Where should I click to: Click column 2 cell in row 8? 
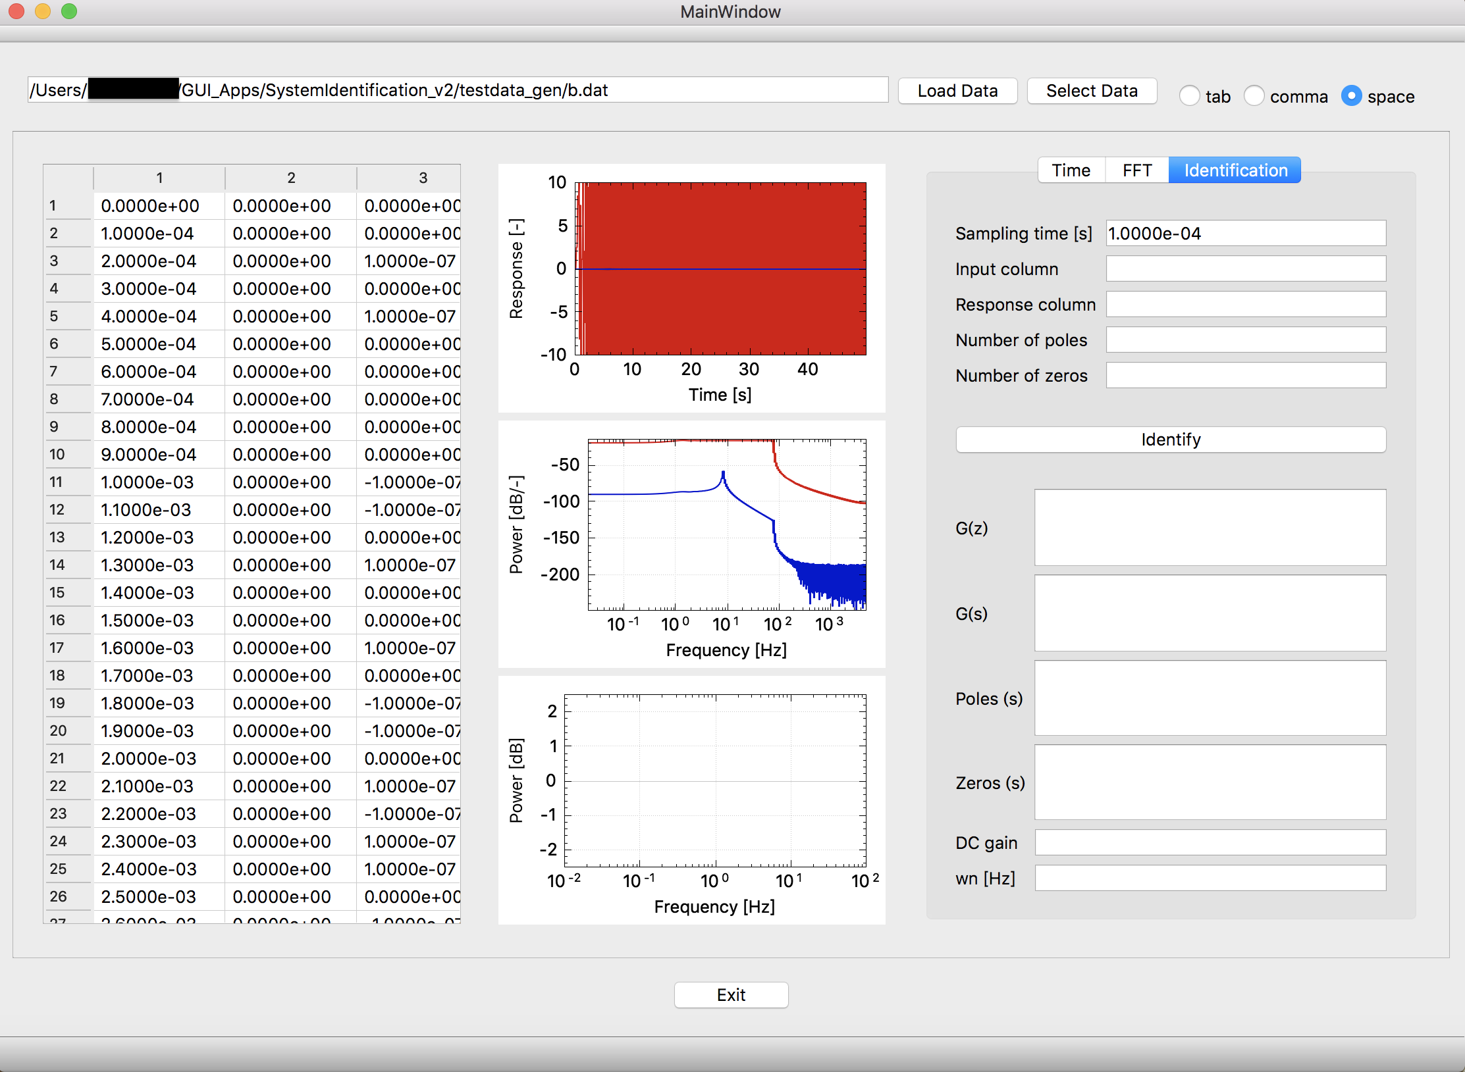click(291, 399)
